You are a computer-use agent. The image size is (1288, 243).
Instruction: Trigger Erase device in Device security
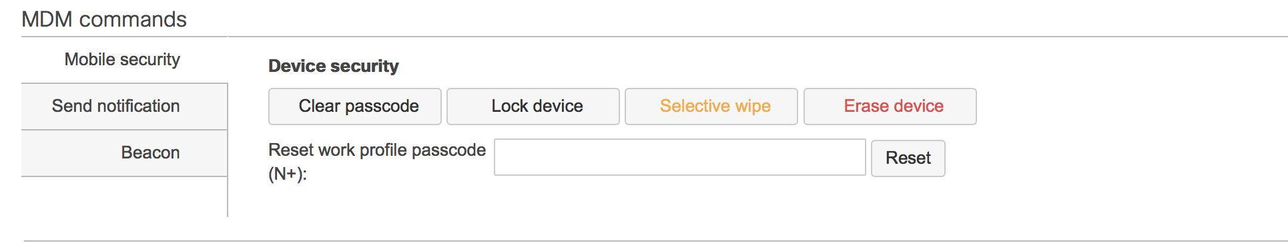point(890,107)
